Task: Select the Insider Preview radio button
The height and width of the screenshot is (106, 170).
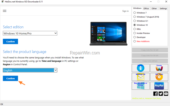Action: tap(134, 33)
